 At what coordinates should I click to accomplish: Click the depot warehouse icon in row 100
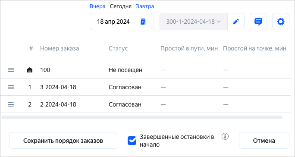(30, 70)
